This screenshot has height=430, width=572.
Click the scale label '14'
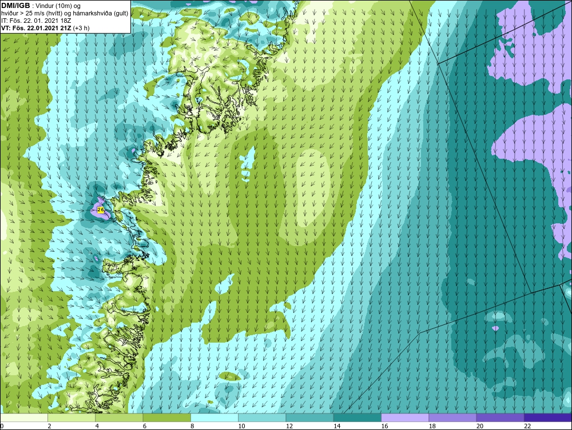point(337,426)
